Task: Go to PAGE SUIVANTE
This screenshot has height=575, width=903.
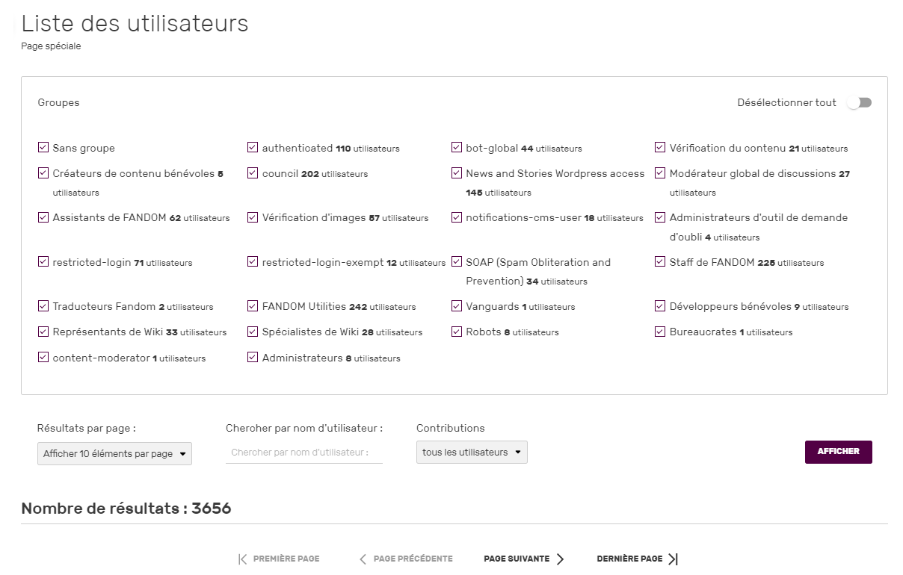Action: click(517, 559)
